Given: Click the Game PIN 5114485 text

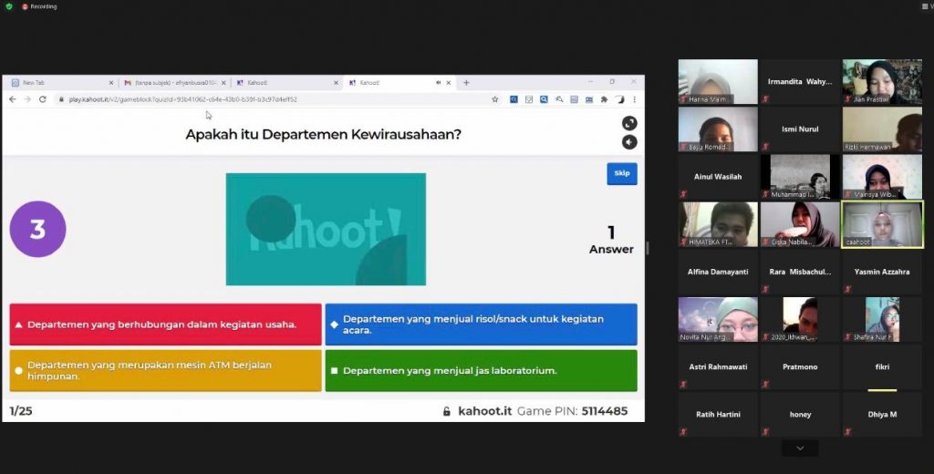Looking at the screenshot, I should 572,411.
